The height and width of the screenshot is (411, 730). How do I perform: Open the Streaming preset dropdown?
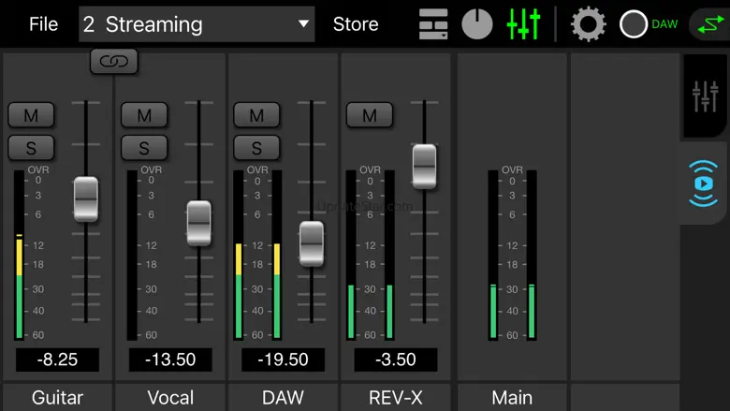click(197, 24)
